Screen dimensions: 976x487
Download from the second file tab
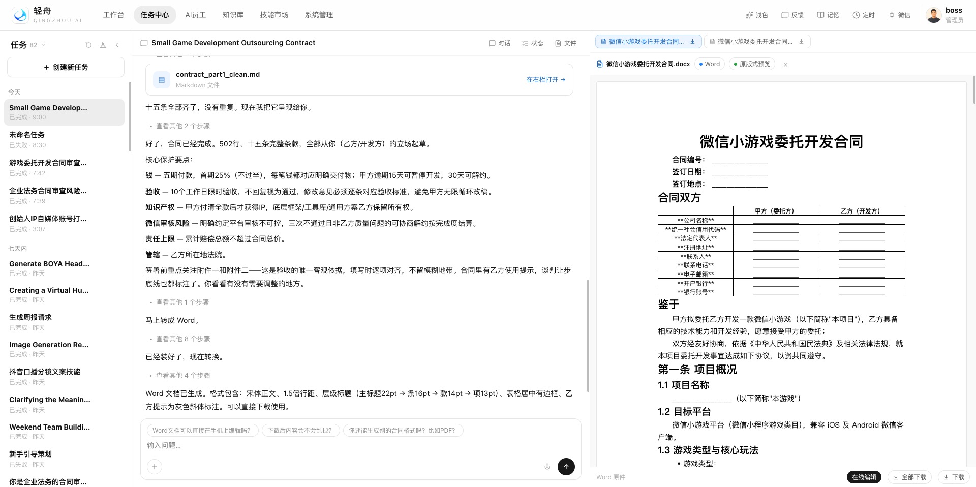[x=801, y=42]
